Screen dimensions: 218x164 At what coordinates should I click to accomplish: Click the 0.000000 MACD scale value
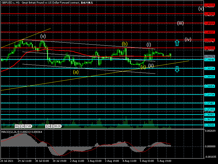(x=210, y=147)
